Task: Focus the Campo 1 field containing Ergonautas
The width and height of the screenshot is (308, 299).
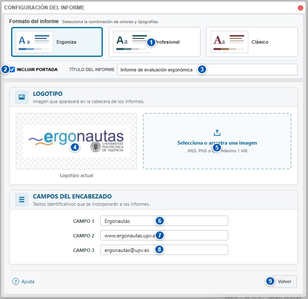Action: (164, 221)
